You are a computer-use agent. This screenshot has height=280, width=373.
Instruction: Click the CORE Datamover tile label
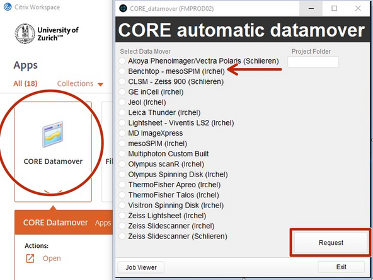[53, 161]
